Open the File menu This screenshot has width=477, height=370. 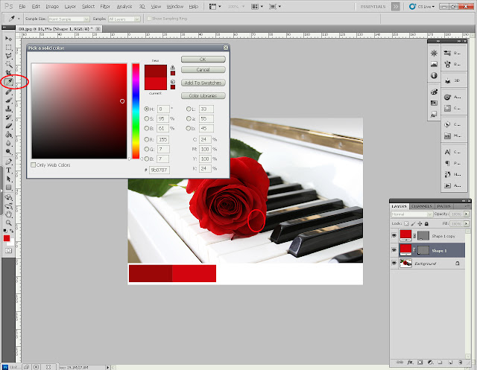22,7
